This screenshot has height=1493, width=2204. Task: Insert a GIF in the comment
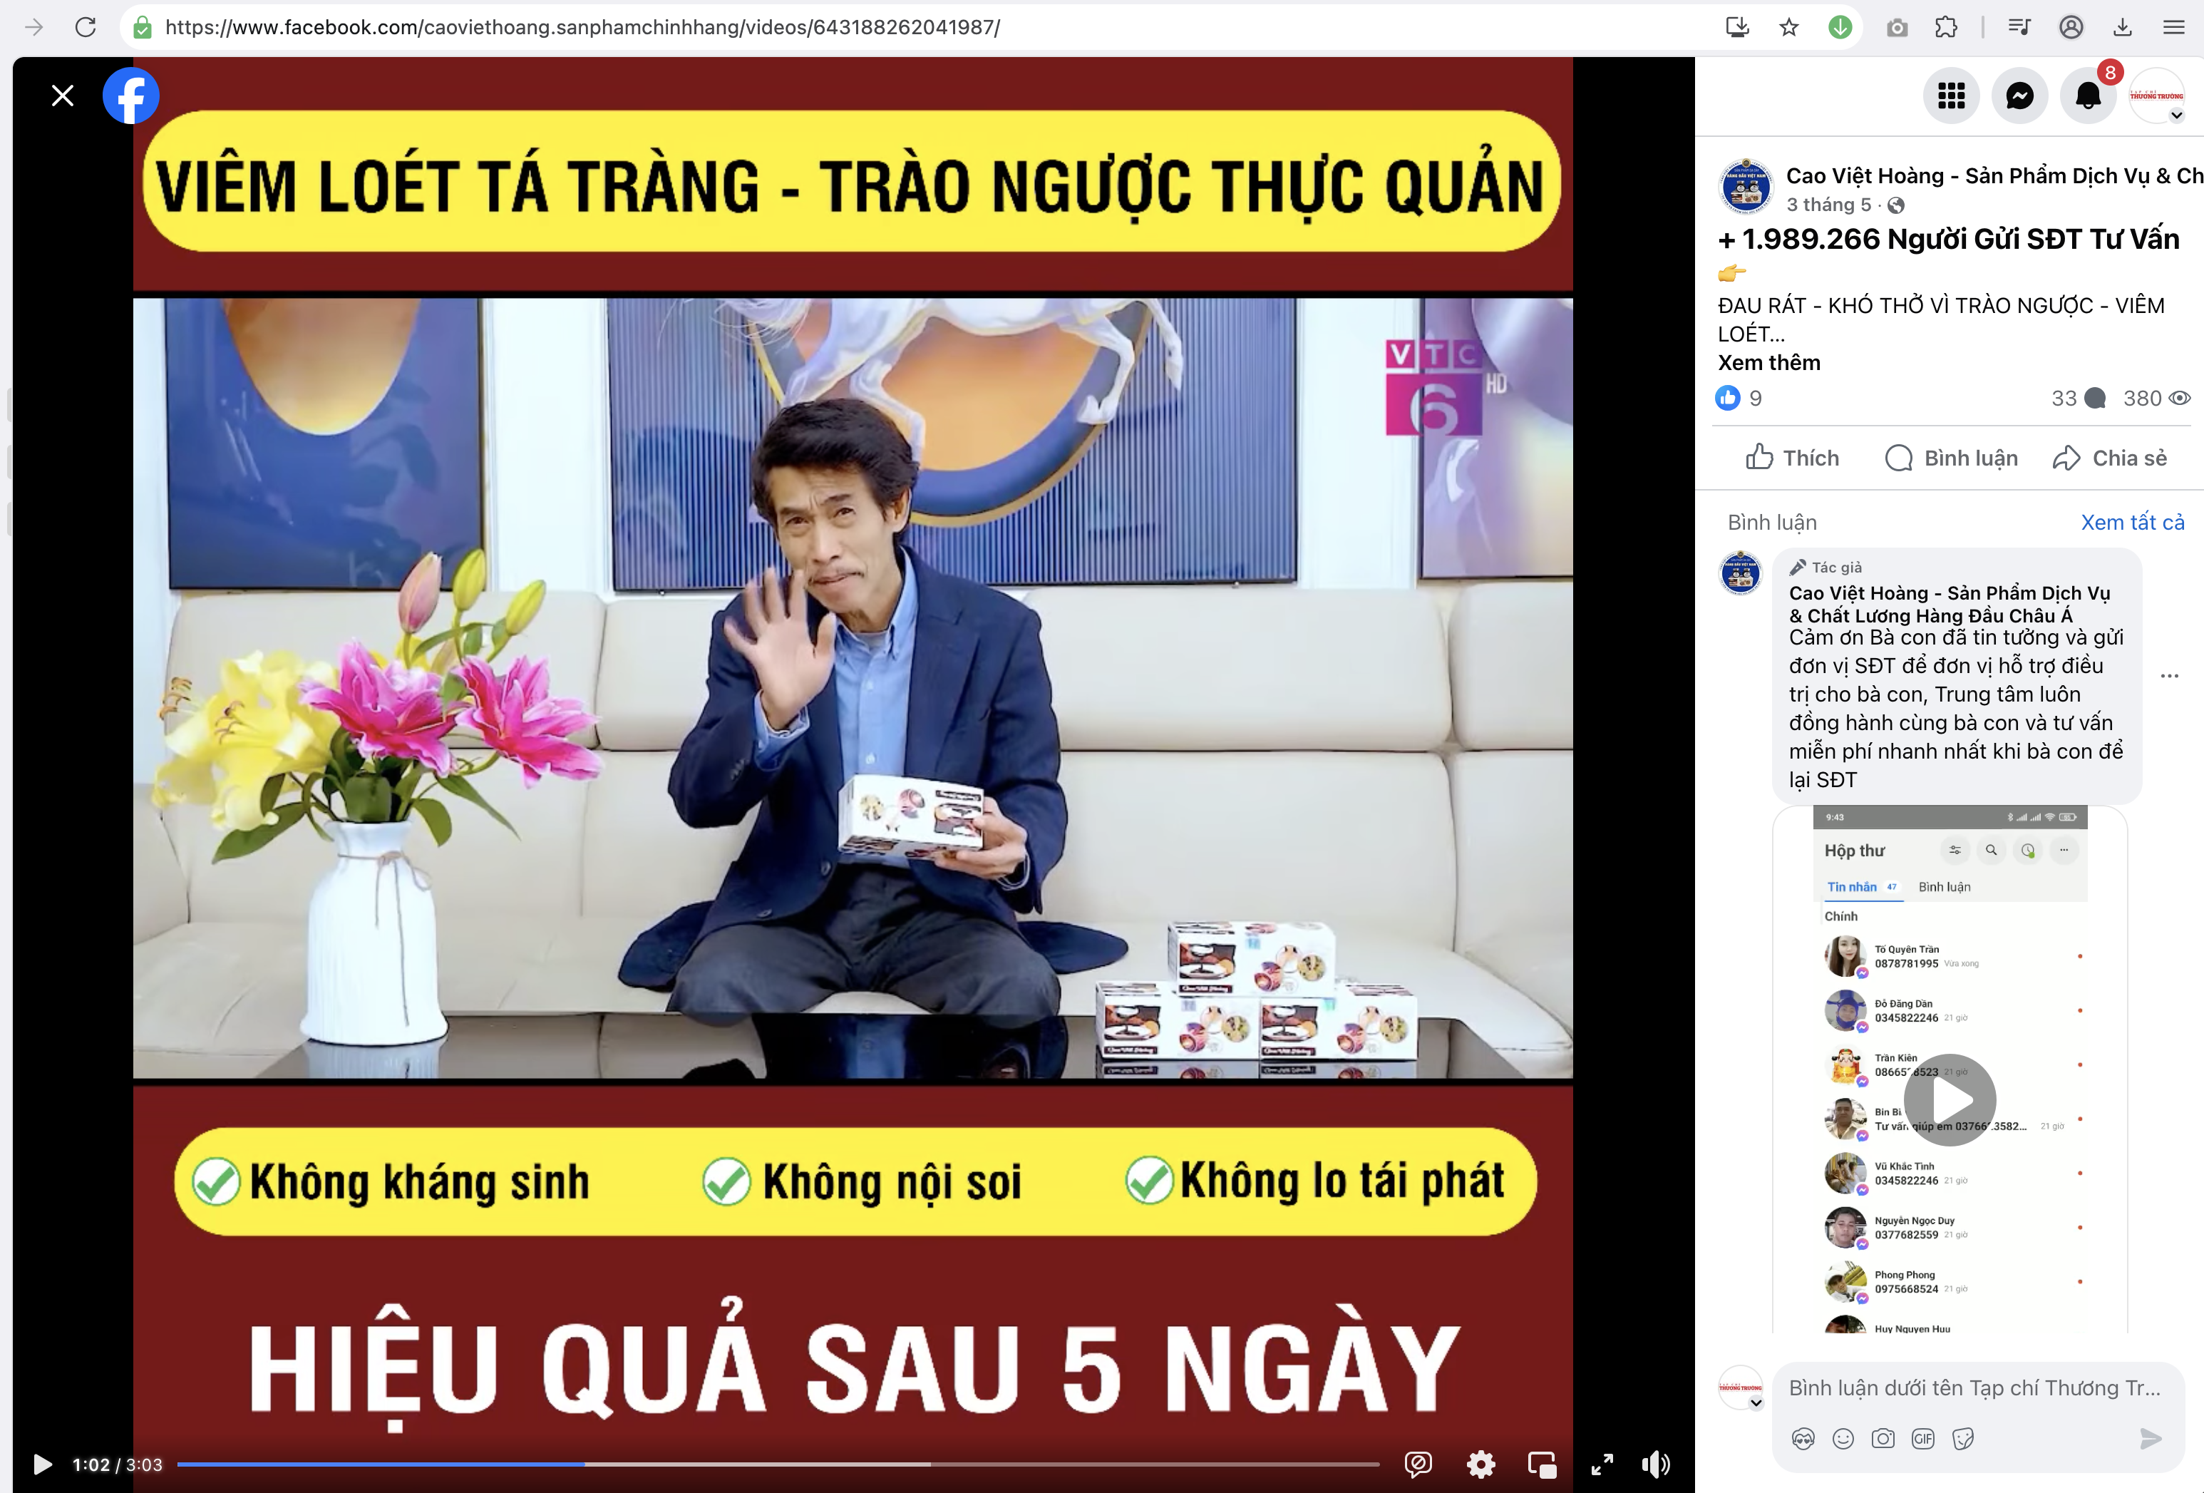(1922, 1439)
